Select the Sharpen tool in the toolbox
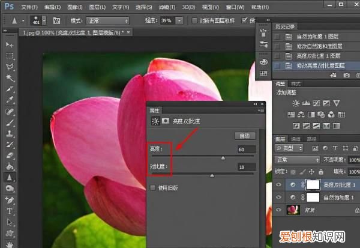The width and height of the screenshot is (360, 248). point(10,177)
